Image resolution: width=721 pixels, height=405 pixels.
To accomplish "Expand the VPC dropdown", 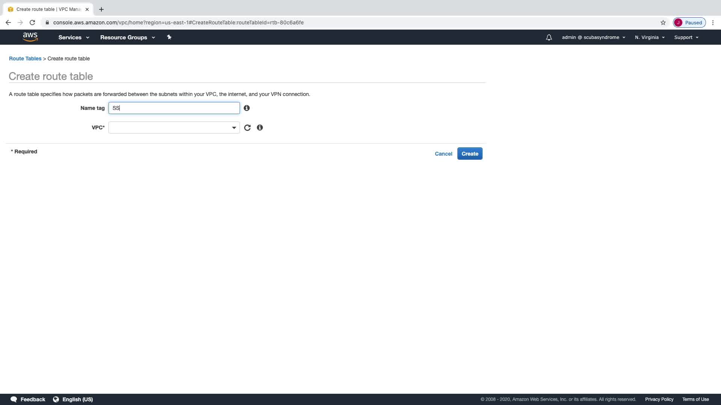I will click(x=174, y=128).
